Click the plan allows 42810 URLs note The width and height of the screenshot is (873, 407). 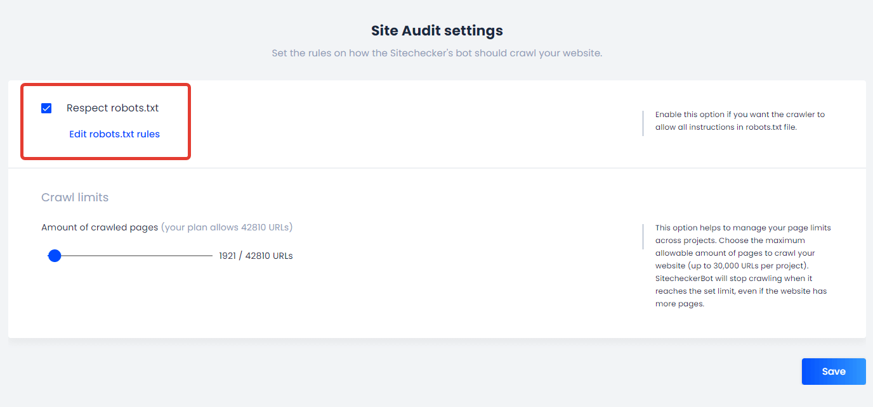pyautogui.click(x=226, y=227)
